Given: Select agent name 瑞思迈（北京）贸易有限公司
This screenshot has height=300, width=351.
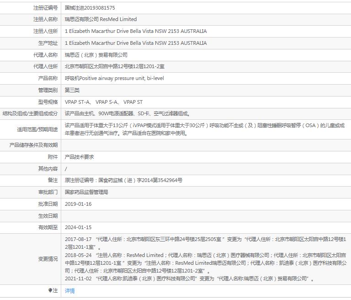Looking at the screenshot, I should tap(96, 55).
